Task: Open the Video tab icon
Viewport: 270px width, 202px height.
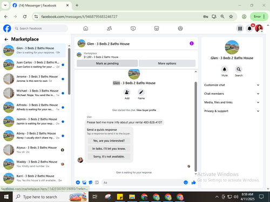Action: (133, 29)
